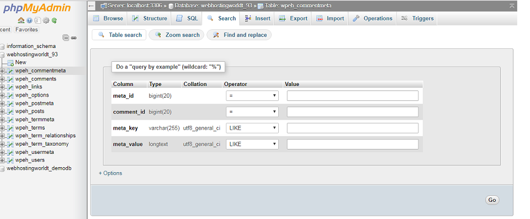Click the collapse top panel icon

pos(512,6)
